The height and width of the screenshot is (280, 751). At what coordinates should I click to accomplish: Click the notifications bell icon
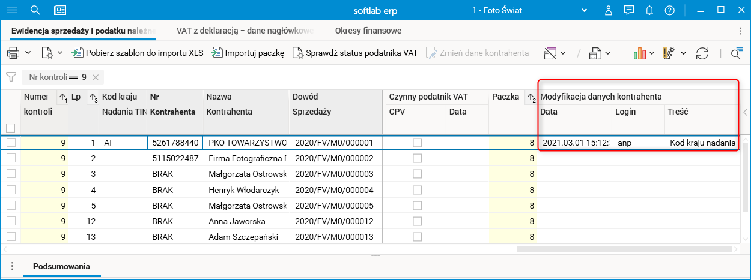click(x=649, y=10)
